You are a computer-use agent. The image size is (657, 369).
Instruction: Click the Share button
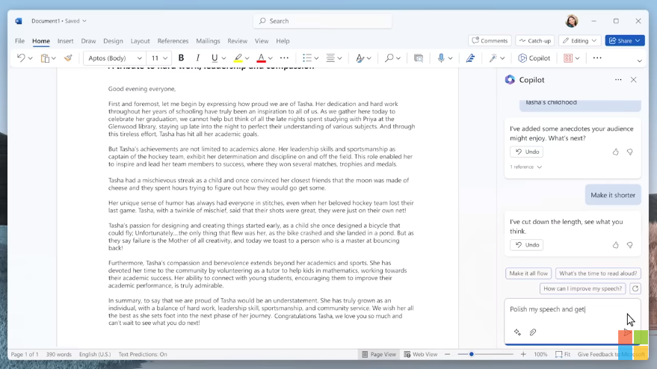625,40
